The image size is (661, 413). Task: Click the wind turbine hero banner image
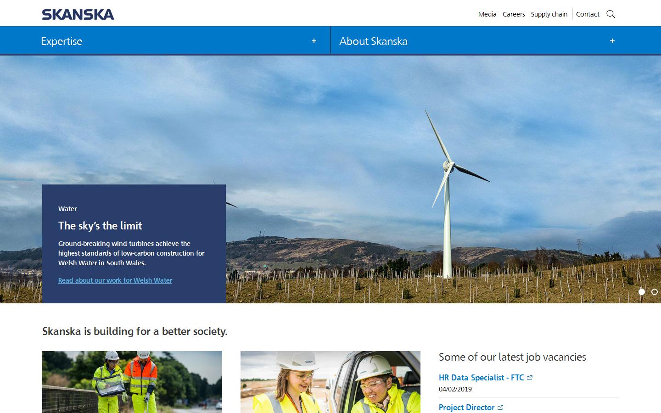click(x=413, y=138)
